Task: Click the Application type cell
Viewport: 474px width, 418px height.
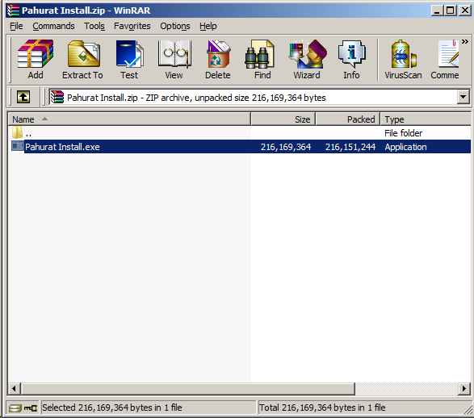Action: pos(405,147)
